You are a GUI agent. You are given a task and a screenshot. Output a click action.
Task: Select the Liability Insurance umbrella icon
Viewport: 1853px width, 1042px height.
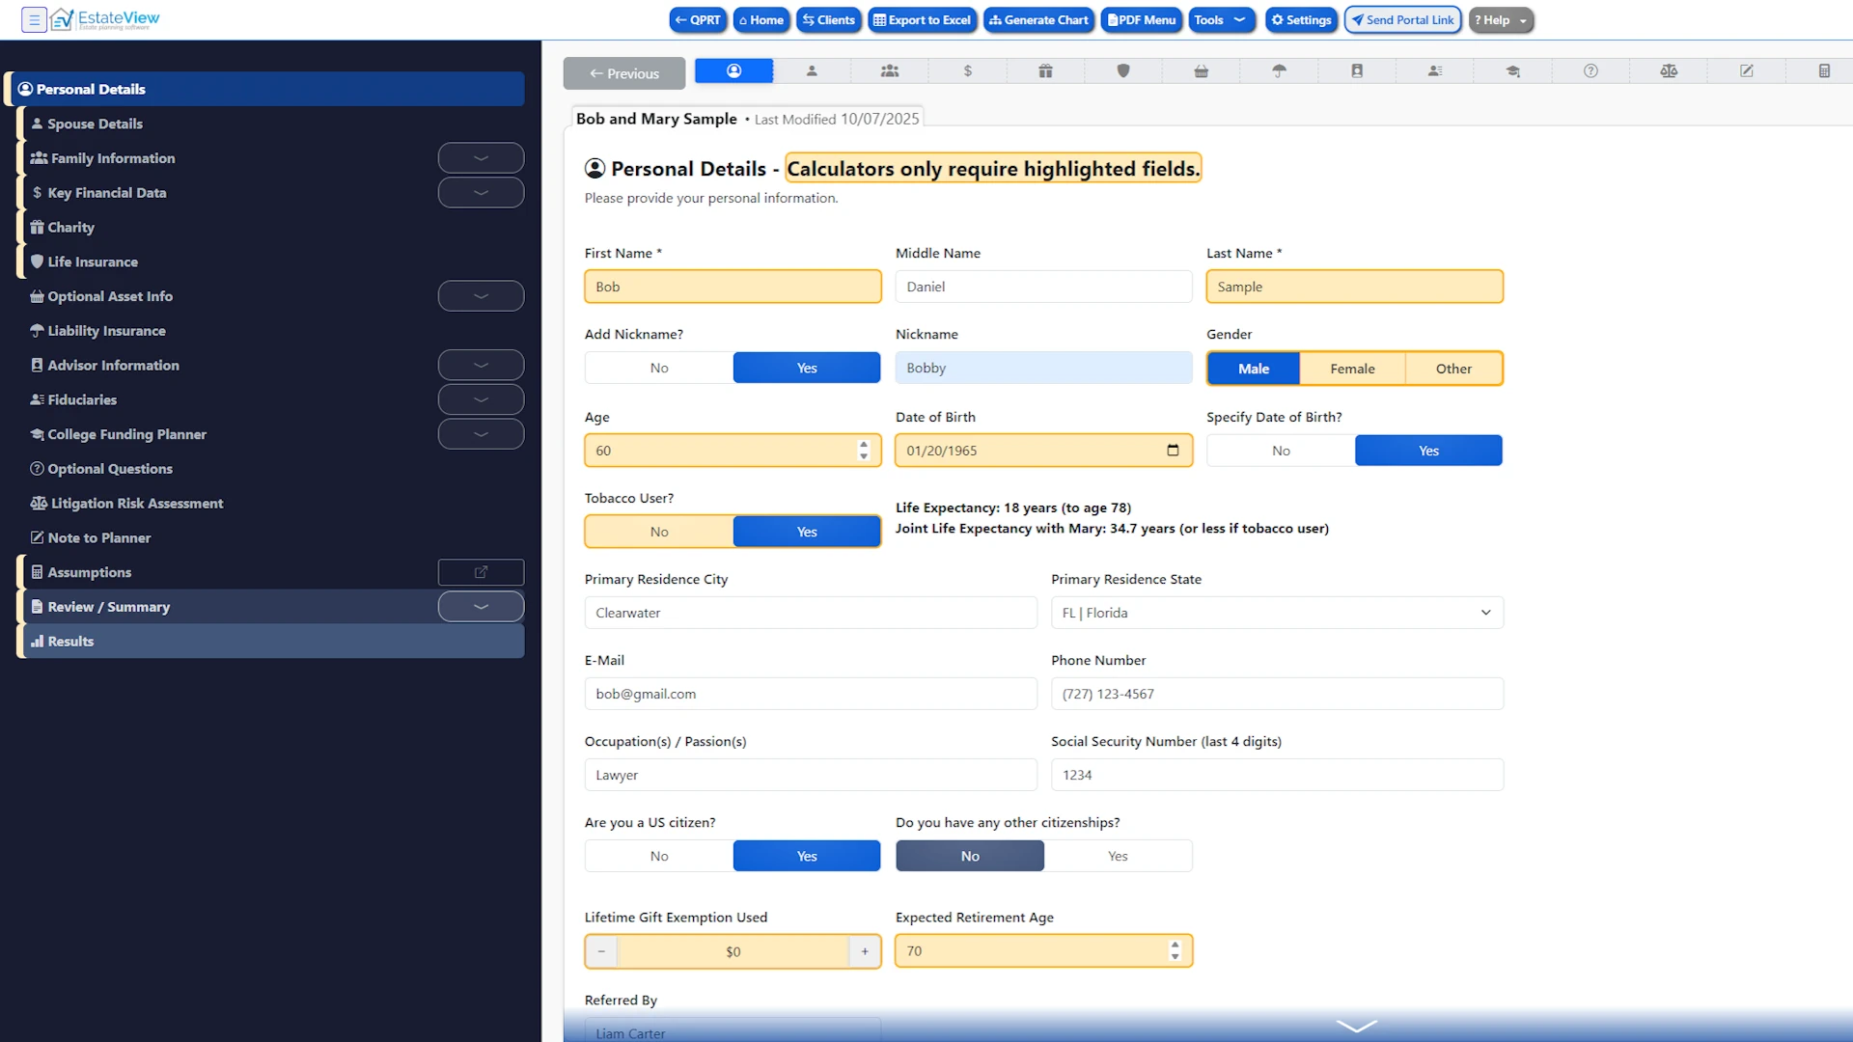click(1279, 70)
